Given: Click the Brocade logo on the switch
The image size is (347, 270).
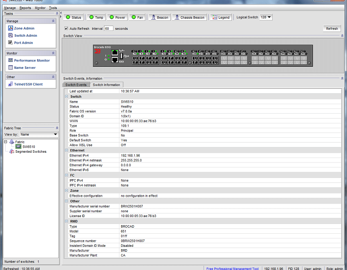Looking at the screenshot, I should [x=98, y=51].
